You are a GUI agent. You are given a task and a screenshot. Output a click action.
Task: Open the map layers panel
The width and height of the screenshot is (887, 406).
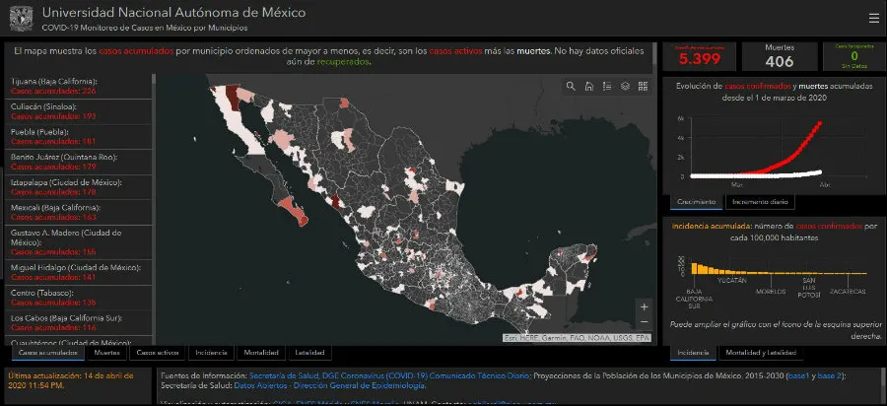click(625, 87)
